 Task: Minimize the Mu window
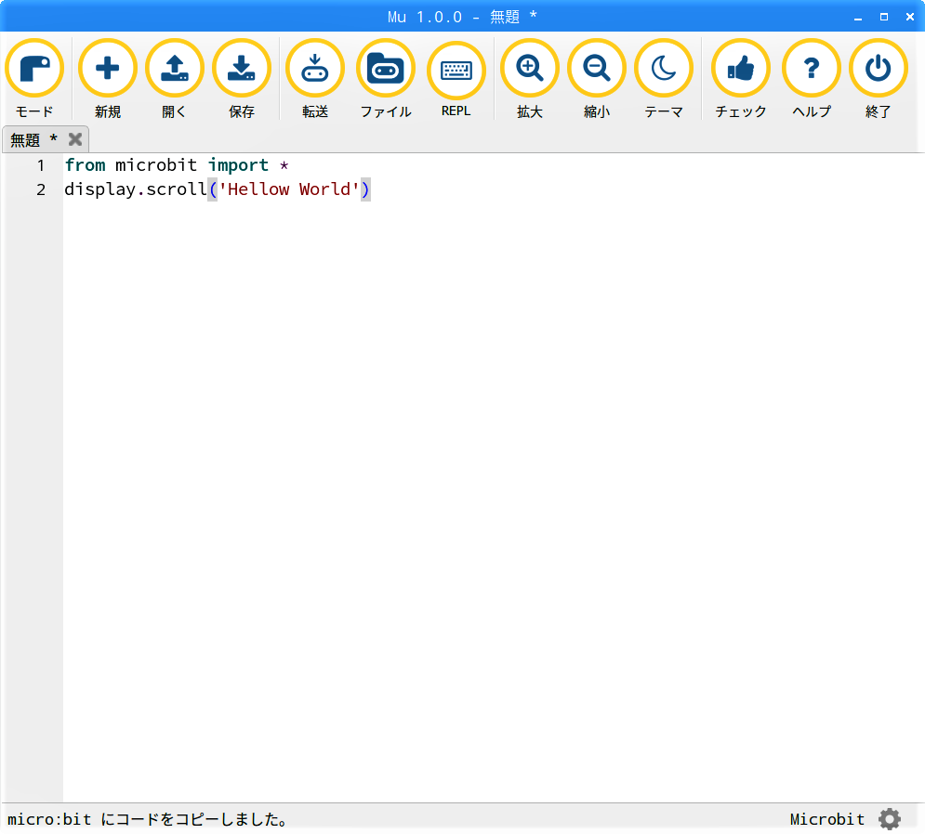(x=858, y=17)
